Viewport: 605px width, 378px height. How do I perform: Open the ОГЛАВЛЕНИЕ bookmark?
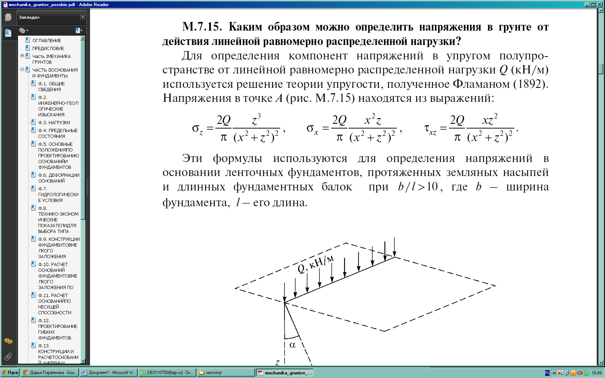pos(47,40)
